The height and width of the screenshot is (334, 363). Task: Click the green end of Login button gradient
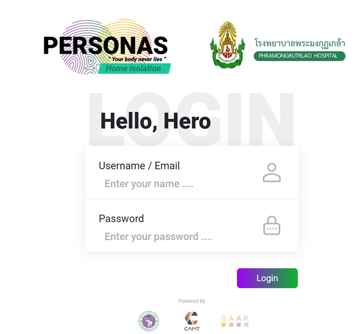tap(290, 278)
